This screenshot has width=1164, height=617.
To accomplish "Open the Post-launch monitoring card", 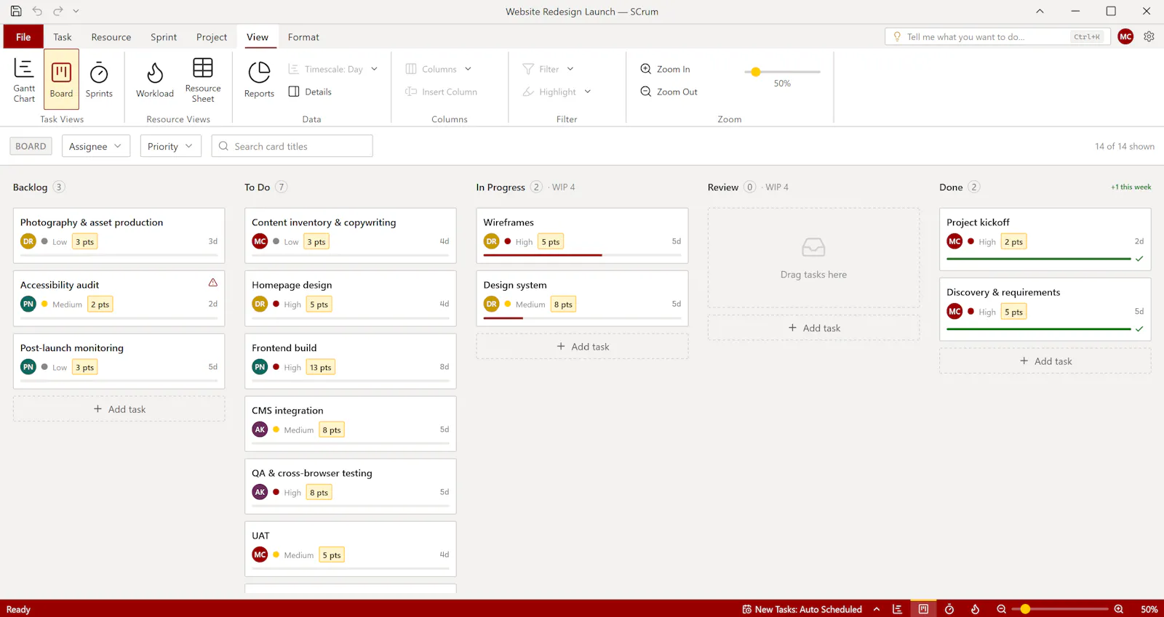I will [119, 361].
